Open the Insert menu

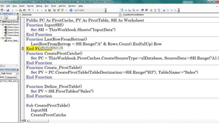(22, 6)
